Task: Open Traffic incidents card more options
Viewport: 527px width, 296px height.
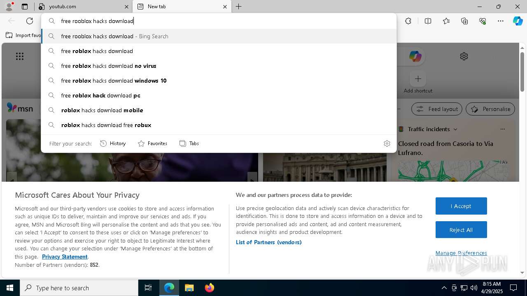Action: (x=502, y=129)
